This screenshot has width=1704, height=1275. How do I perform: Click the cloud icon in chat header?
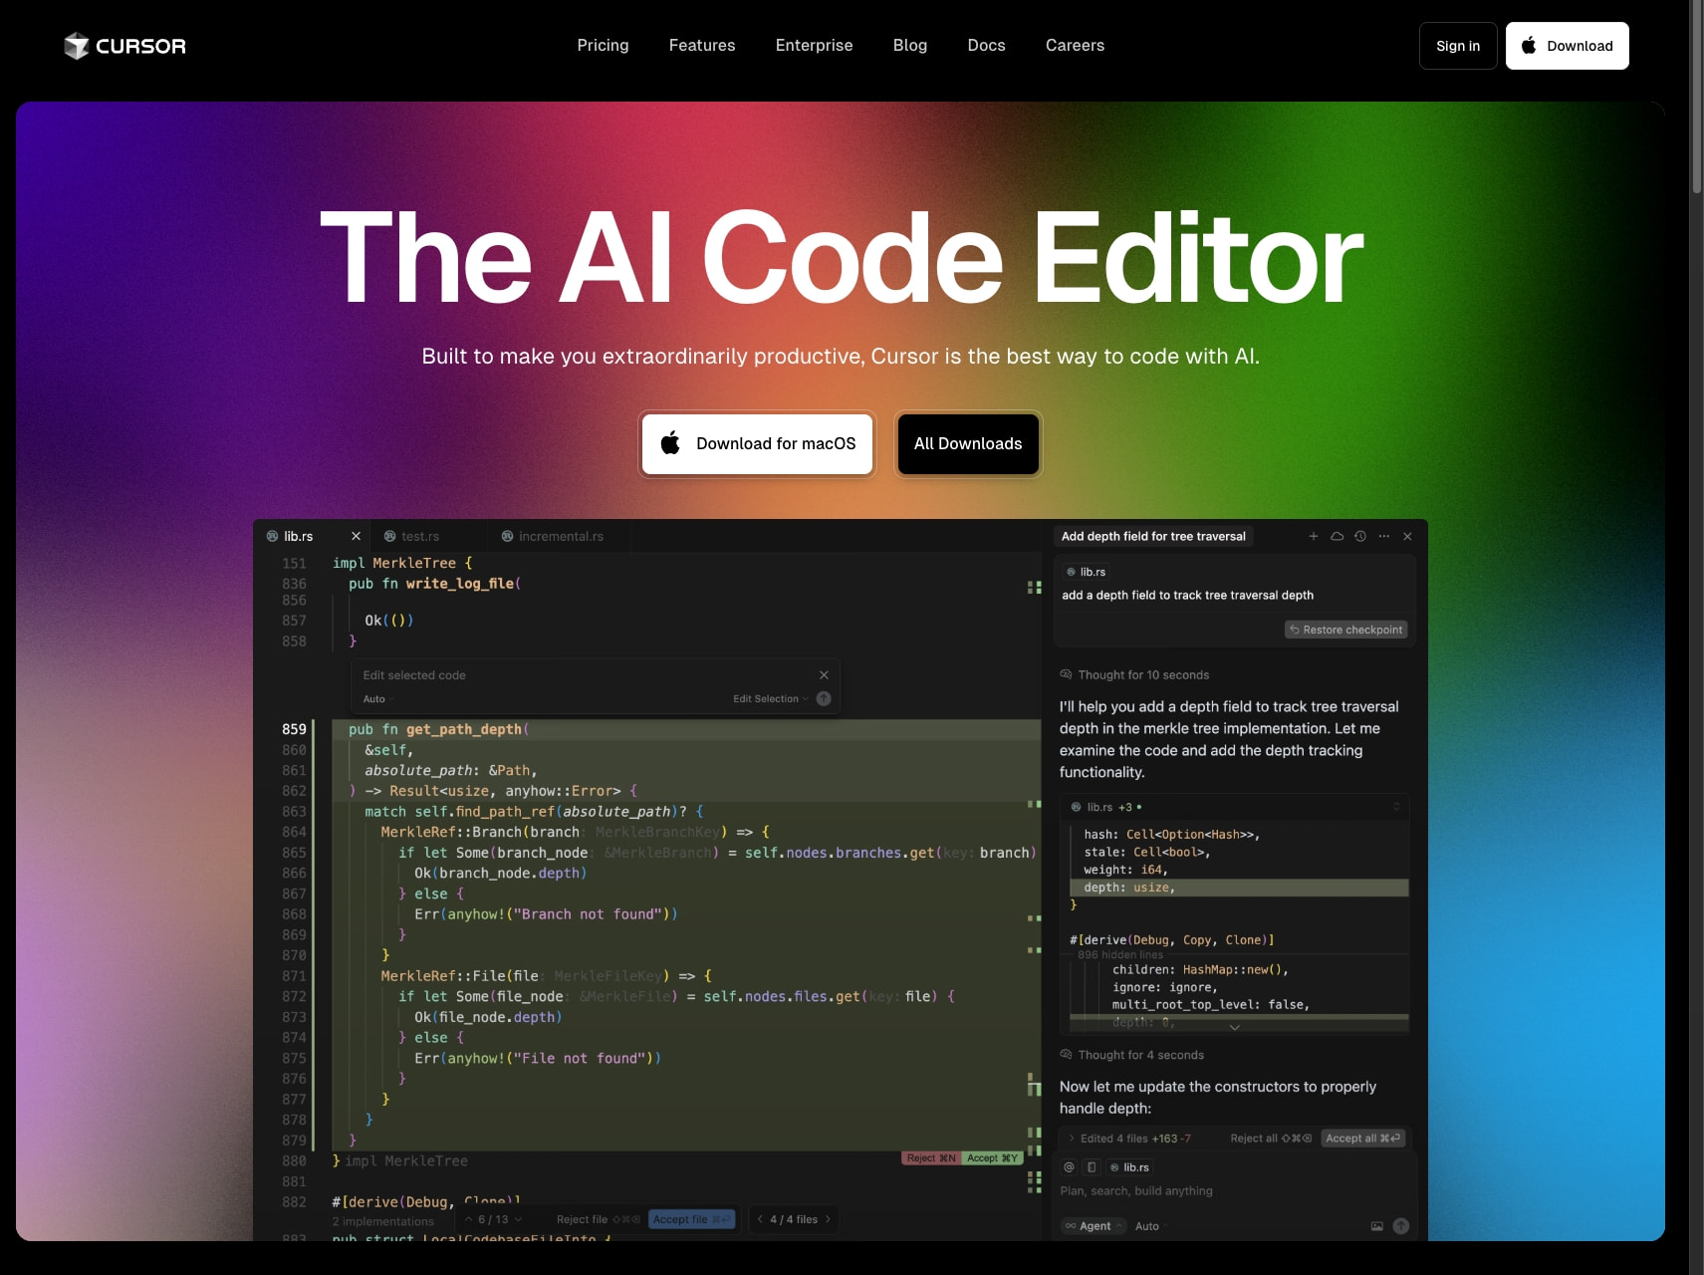tap(1338, 536)
